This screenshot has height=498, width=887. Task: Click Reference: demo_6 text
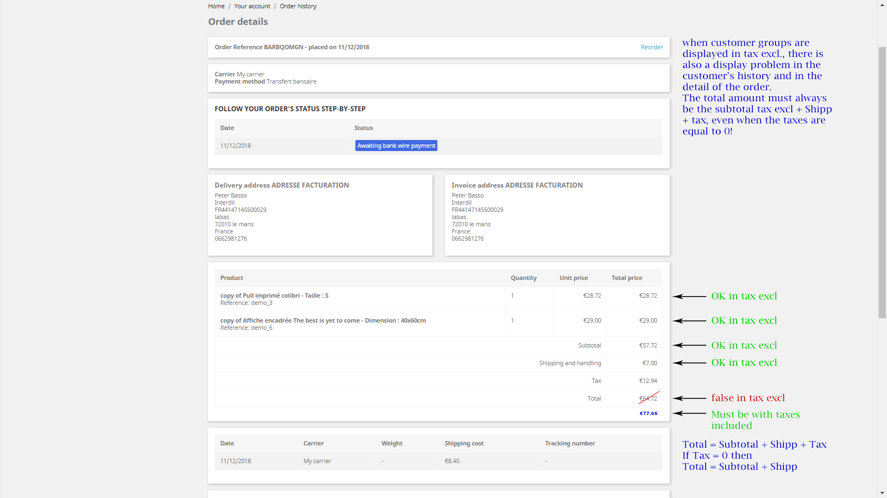click(246, 328)
